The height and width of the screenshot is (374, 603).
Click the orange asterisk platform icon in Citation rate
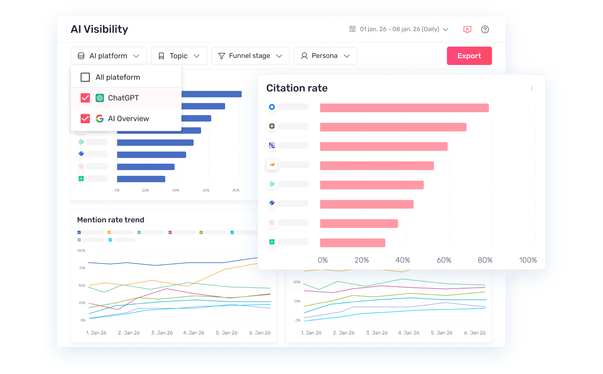point(272,222)
